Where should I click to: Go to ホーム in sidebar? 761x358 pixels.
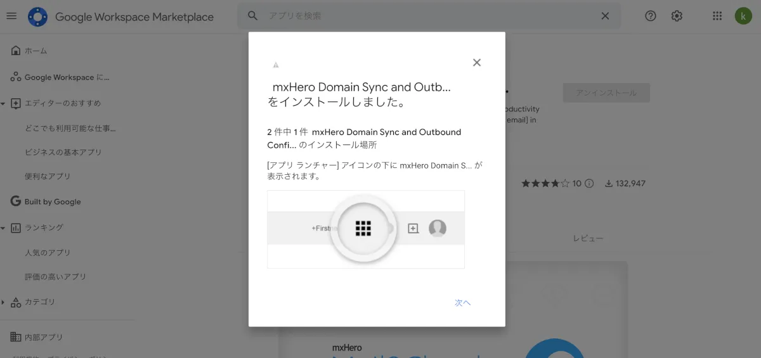pyautogui.click(x=36, y=51)
